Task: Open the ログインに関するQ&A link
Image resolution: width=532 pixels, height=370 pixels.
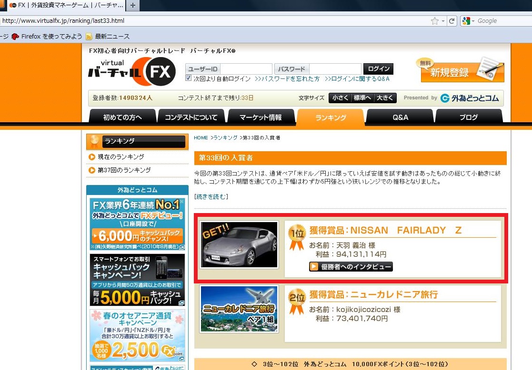Action: (357, 78)
